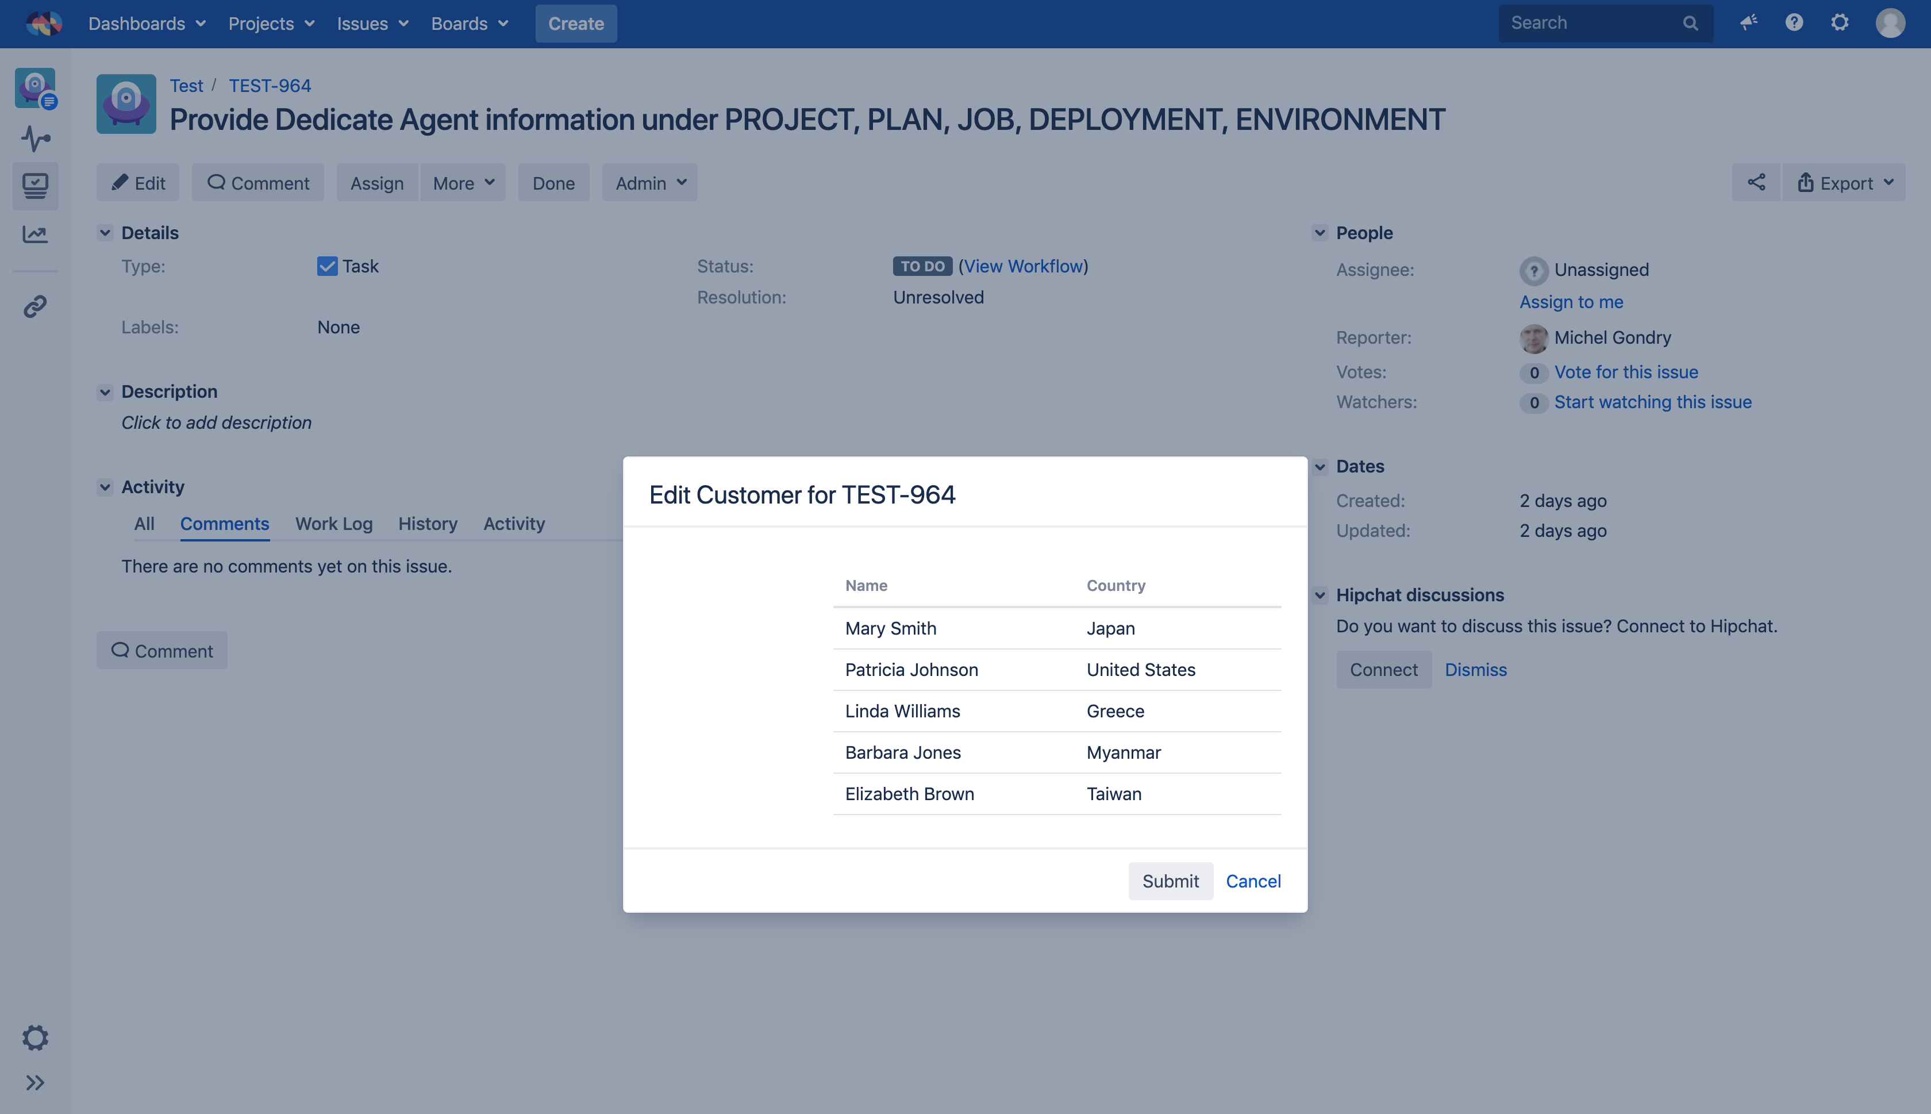Open project settings gear in sidebar
Screen dimensions: 1931x1114
click(x=35, y=1038)
